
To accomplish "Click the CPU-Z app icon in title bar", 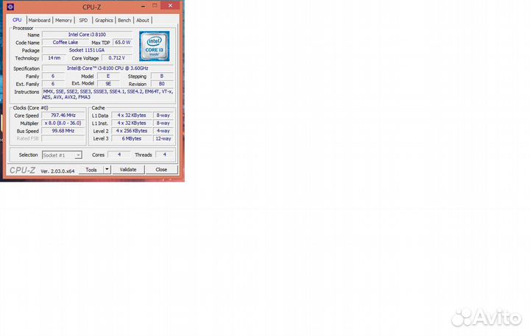I will 10,8.
